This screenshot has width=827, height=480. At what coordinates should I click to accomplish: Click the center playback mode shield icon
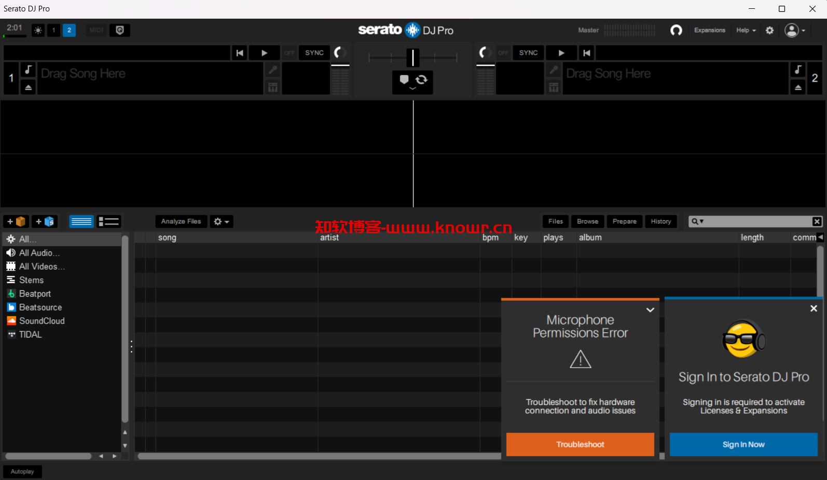point(404,79)
